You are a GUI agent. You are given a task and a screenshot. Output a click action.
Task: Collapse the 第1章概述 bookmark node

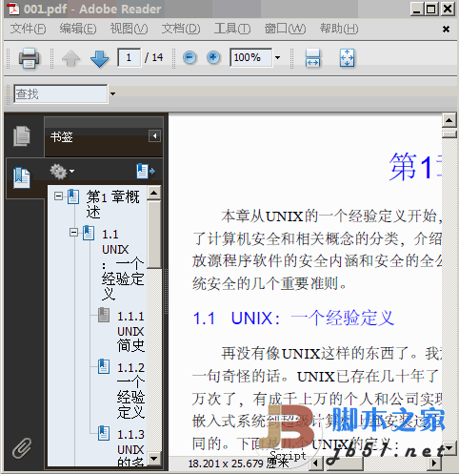[58, 196]
